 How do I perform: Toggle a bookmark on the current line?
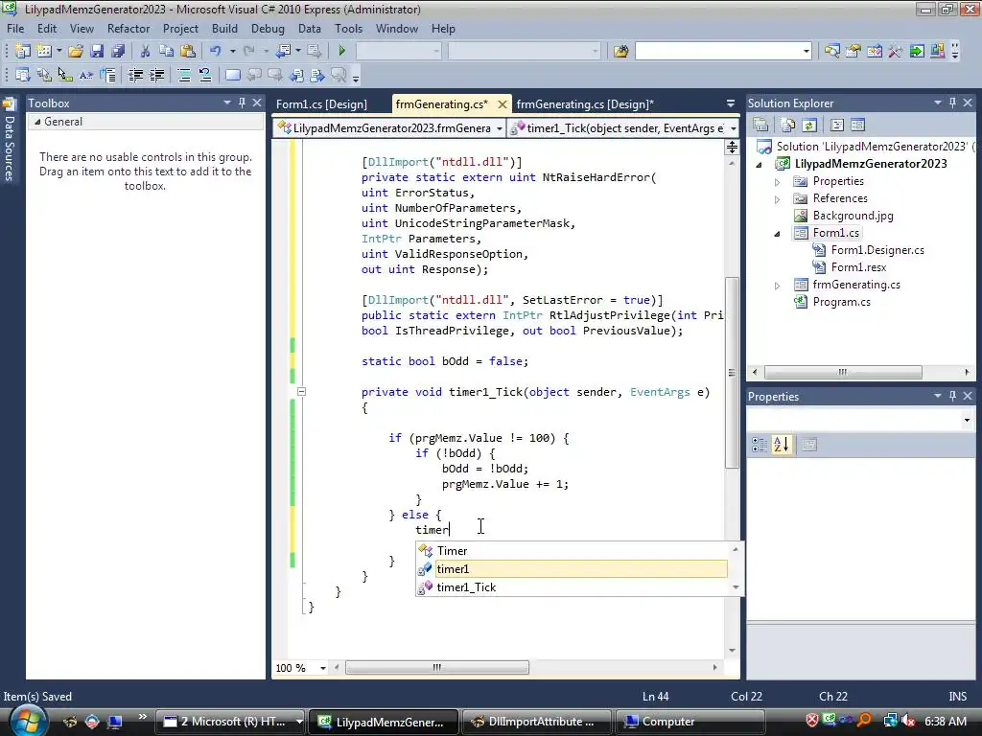(232, 76)
